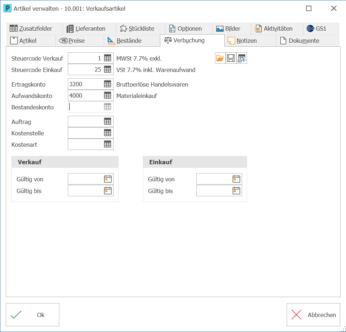Image resolution: width=346 pixels, height=332 pixels.
Task: Open lookup table for Steuercode Einkauf
Action: pos(107,69)
